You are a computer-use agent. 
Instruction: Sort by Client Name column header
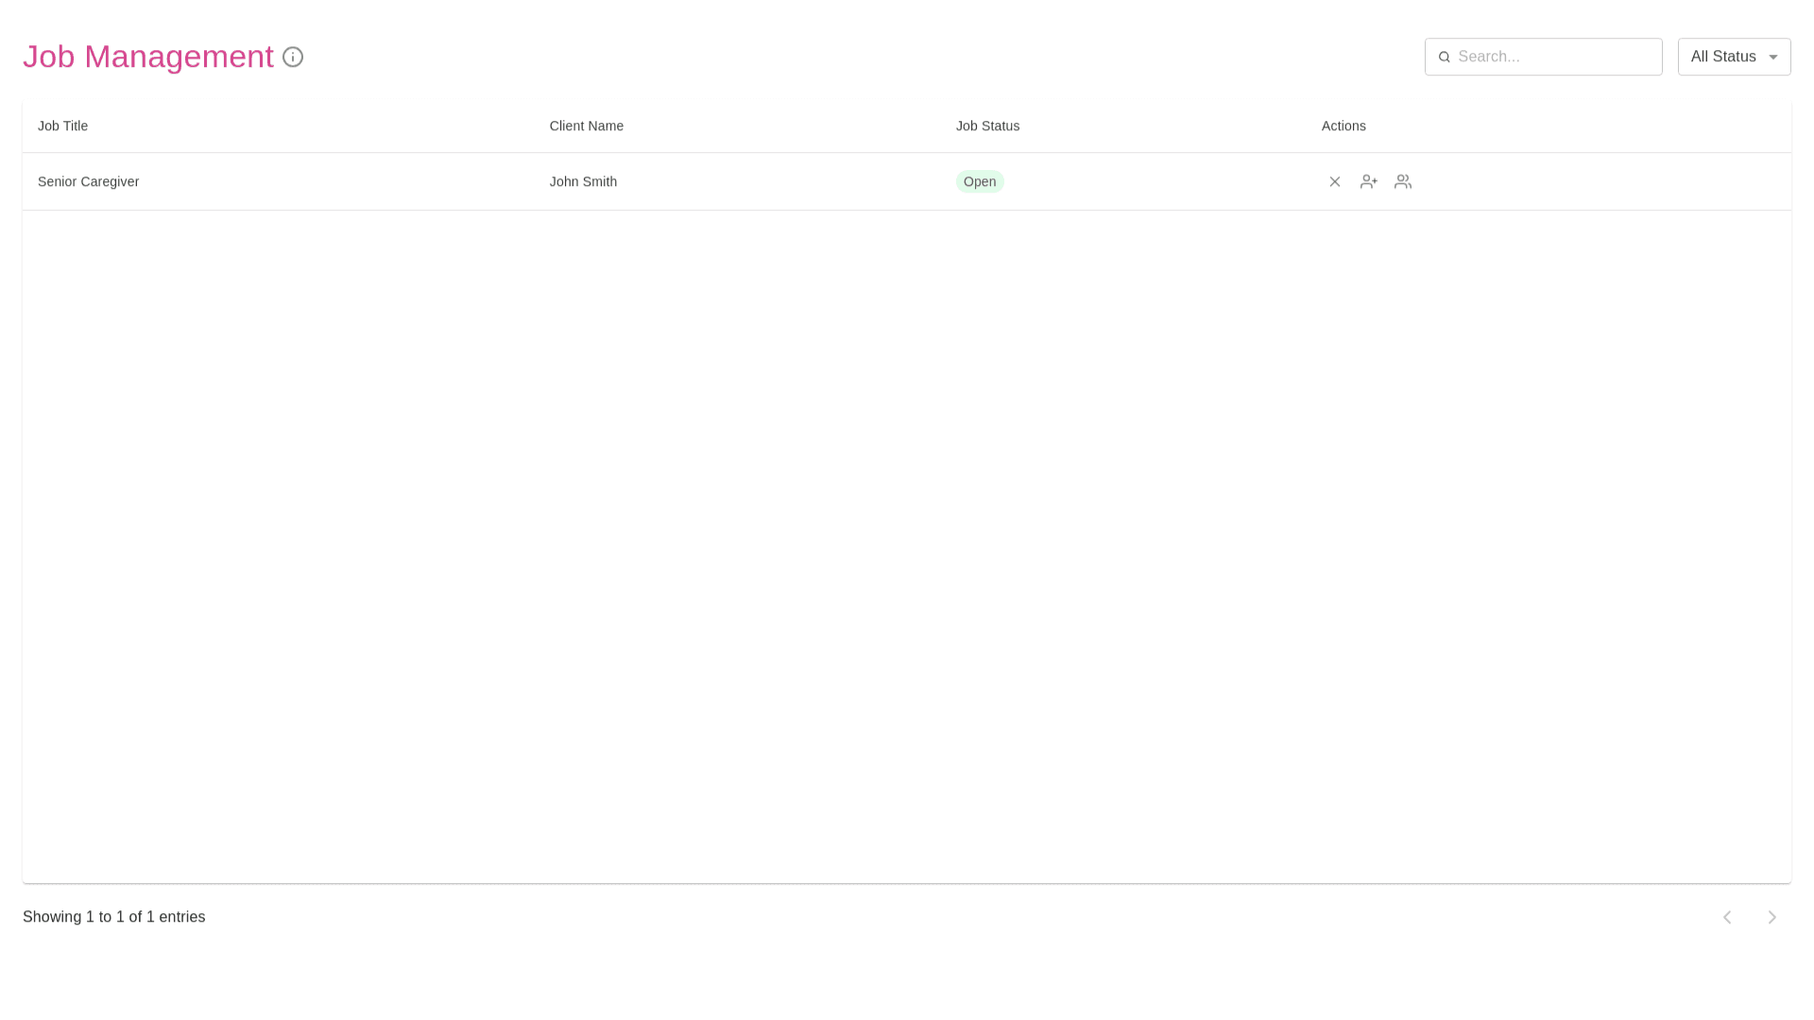pos(586,126)
